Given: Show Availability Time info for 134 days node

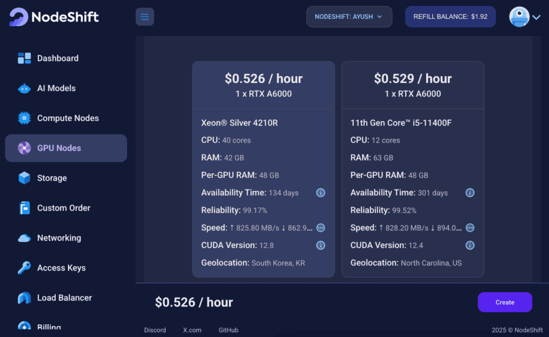Looking at the screenshot, I should tap(321, 193).
